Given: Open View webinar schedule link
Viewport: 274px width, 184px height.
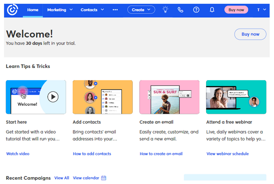Looking at the screenshot, I should (x=227, y=154).
